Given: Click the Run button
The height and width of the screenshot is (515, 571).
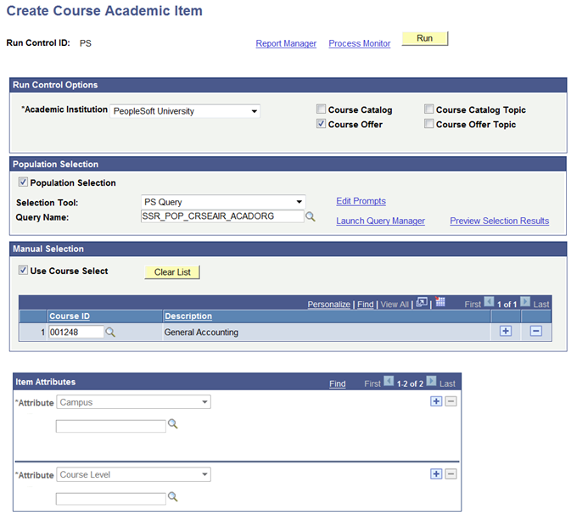Looking at the screenshot, I should click(424, 39).
